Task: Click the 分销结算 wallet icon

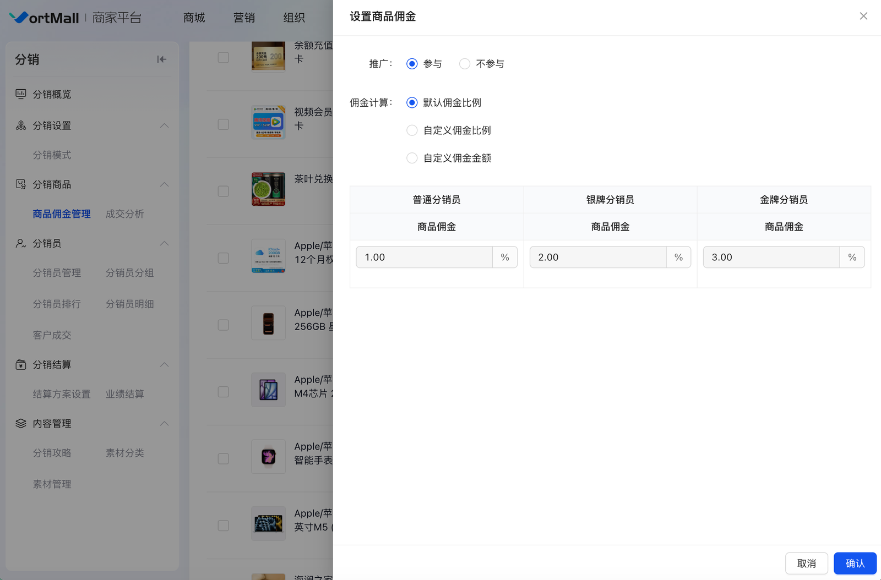Action: (21, 365)
